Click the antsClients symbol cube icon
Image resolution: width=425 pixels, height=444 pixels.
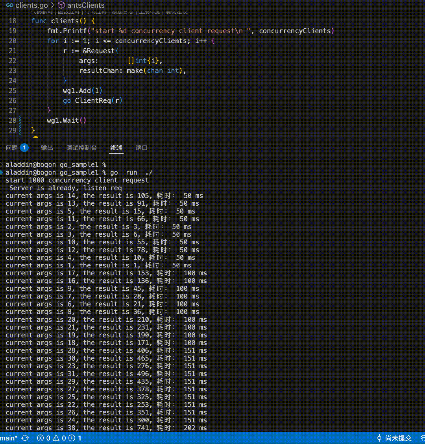pos(61,5)
